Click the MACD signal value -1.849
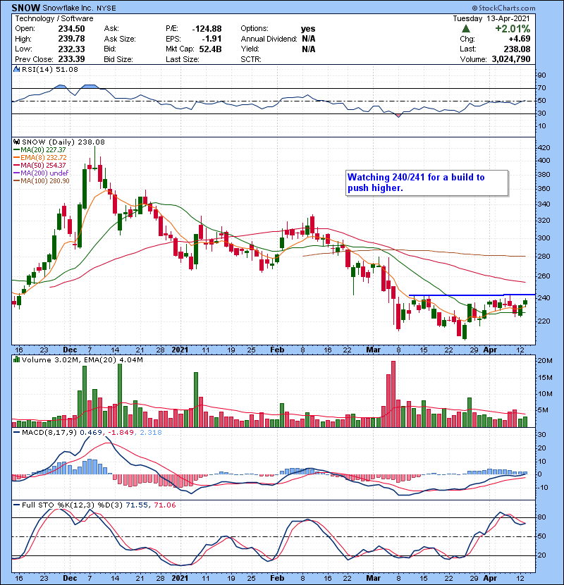 [121, 433]
